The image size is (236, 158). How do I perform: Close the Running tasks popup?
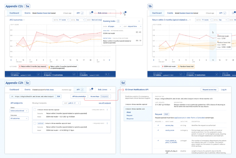point(139,21)
